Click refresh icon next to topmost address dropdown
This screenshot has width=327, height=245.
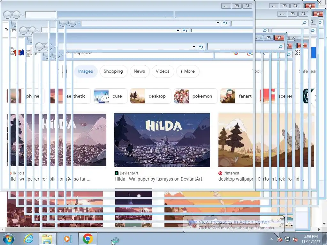coord(225,23)
